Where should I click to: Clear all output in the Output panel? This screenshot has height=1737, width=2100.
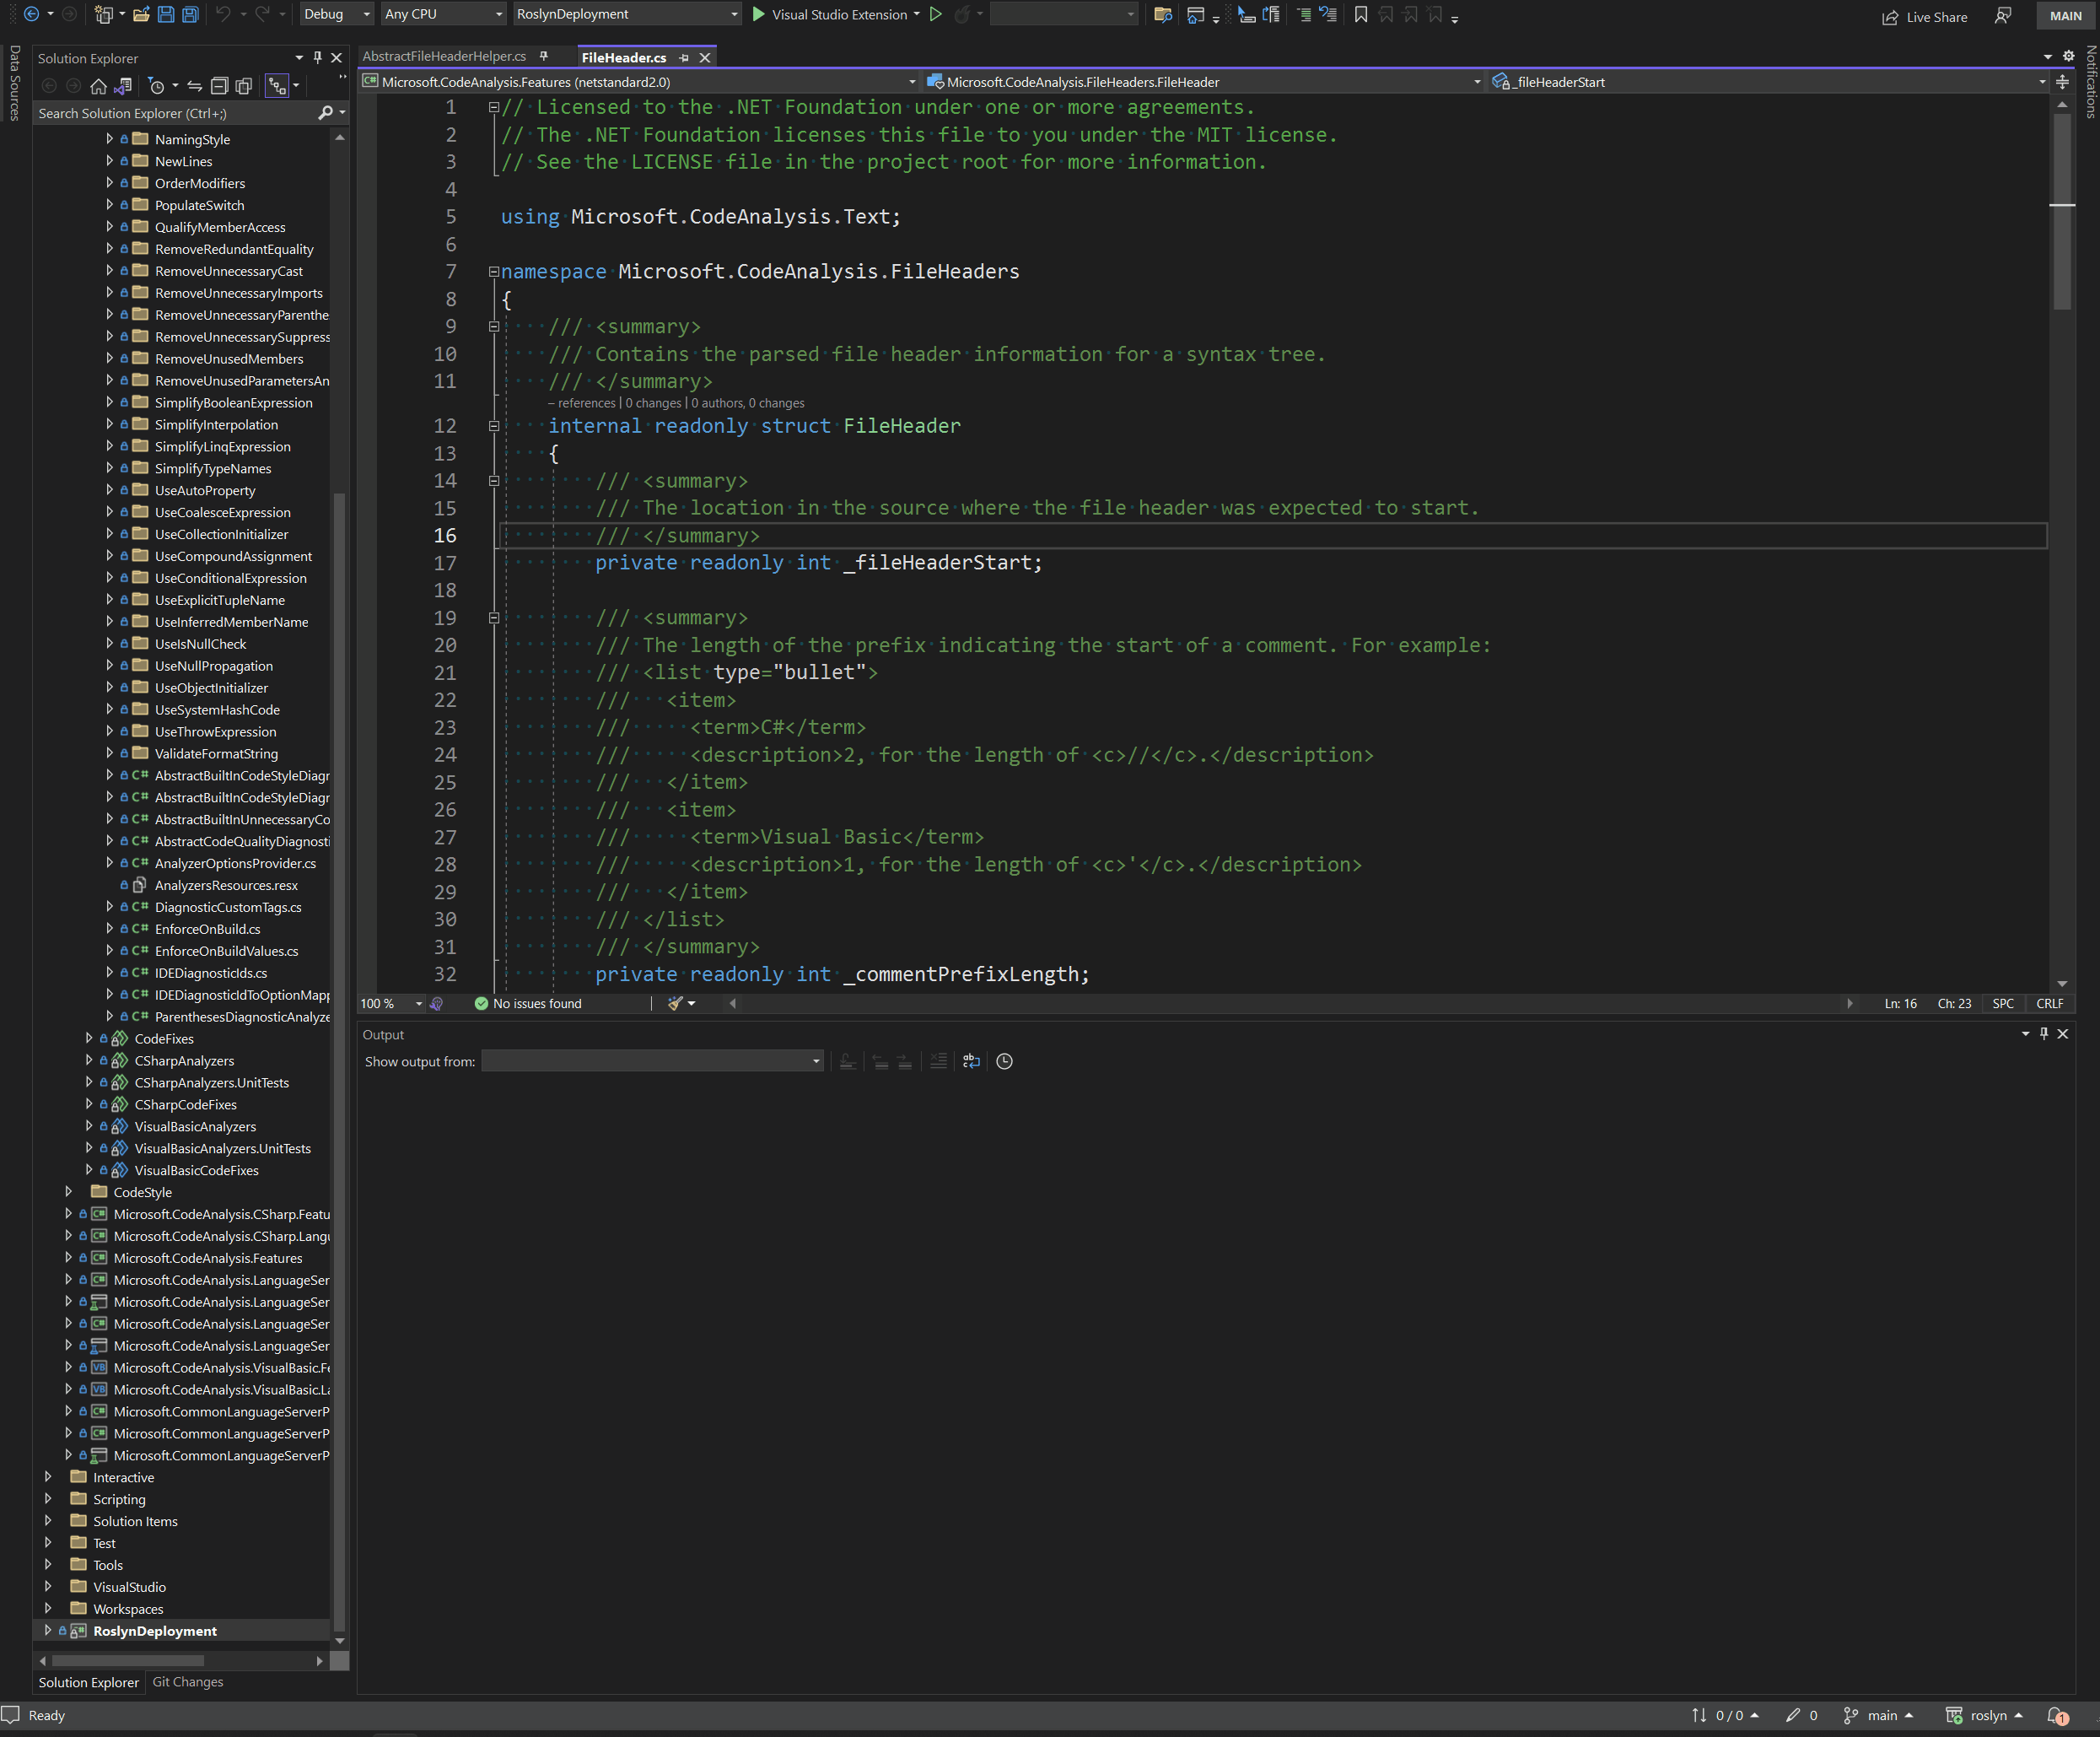[938, 1061]
